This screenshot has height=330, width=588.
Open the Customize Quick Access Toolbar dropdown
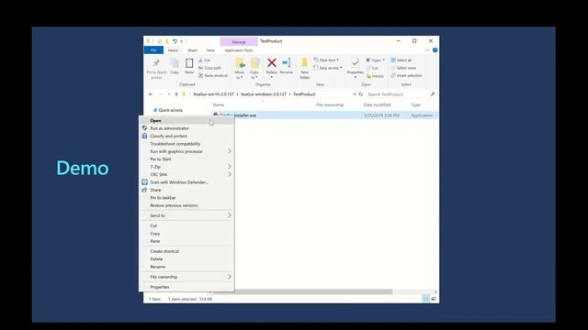pos(182,41)
